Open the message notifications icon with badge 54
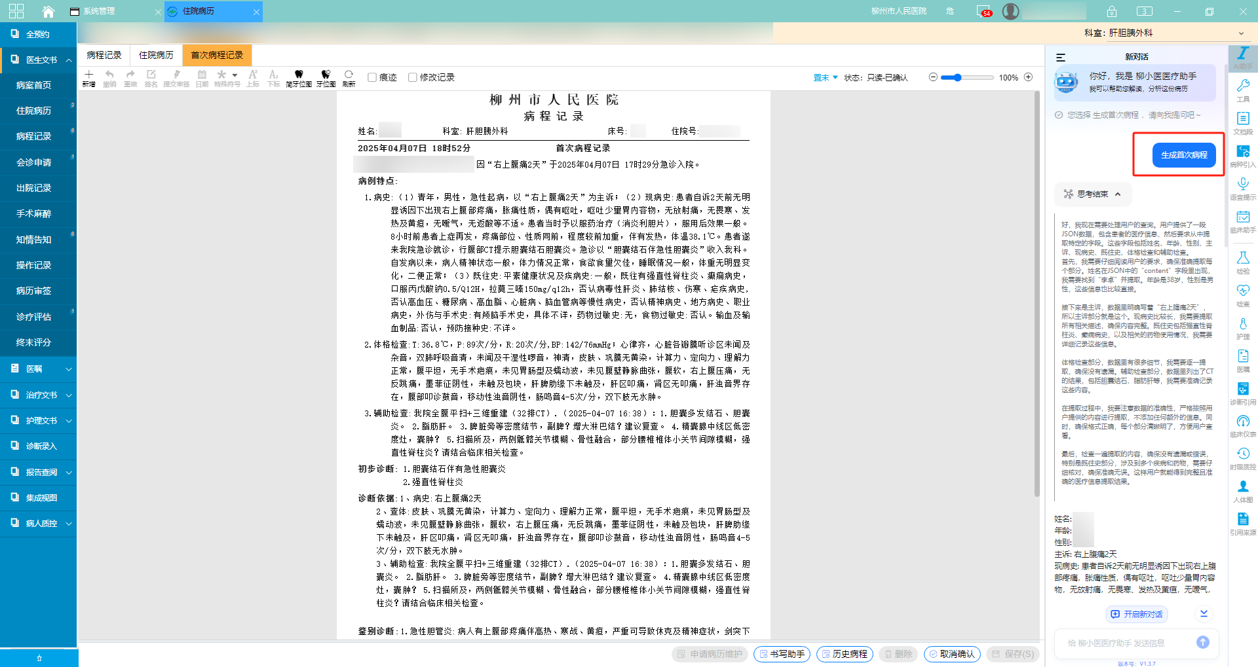The width and height of the screenshot is (1258, 667). tap(983, 11)
